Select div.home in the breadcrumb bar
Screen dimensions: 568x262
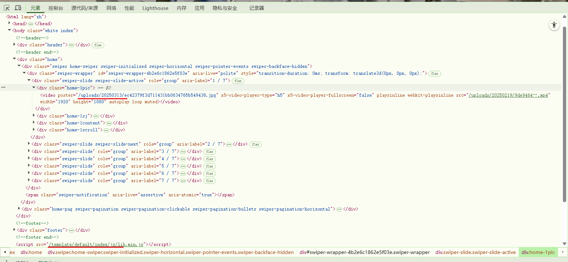point(31,252)
